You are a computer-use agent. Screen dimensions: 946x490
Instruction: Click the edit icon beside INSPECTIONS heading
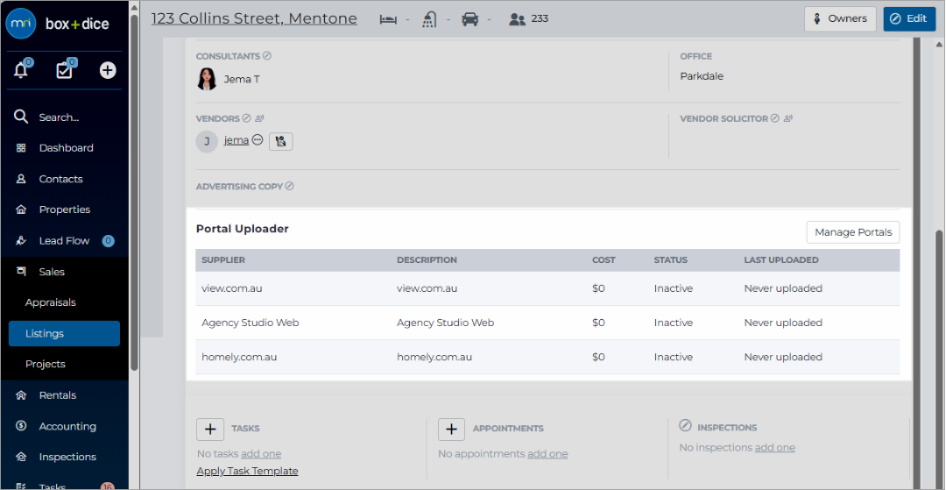[685, 426]
